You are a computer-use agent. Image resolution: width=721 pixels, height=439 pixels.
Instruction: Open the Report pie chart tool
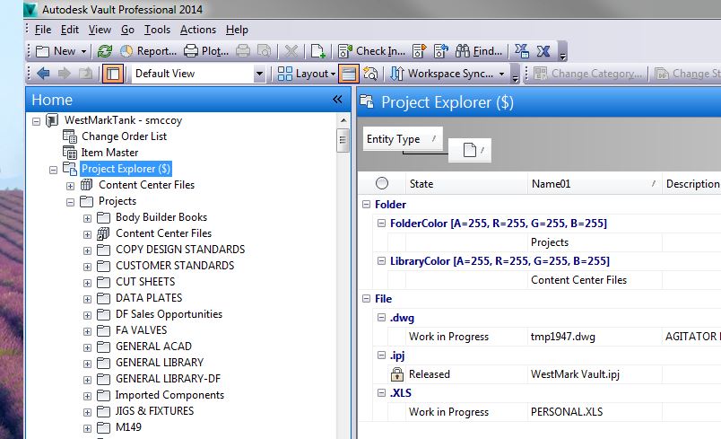[x=148, y=51]
